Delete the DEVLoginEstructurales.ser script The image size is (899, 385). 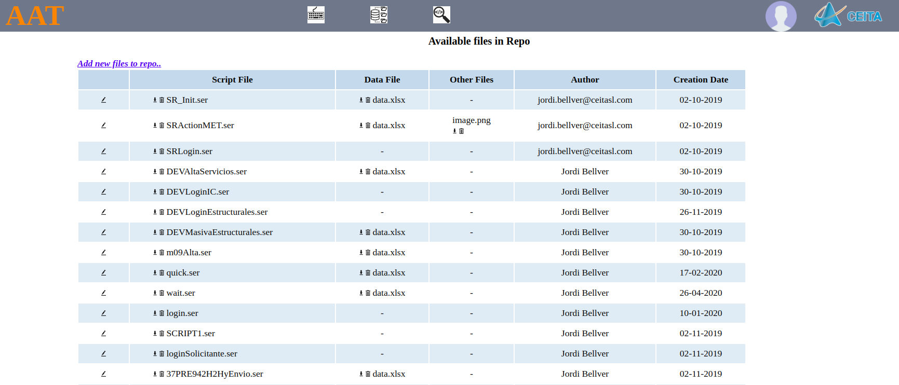point(162,212)
